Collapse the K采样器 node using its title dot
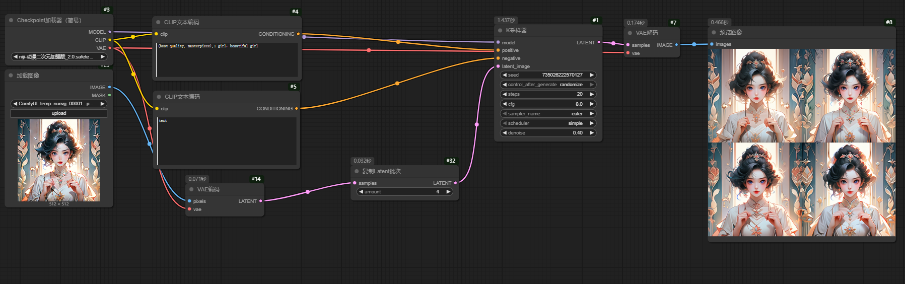This screenshot has width=905, height=284. tap(500, 31)
